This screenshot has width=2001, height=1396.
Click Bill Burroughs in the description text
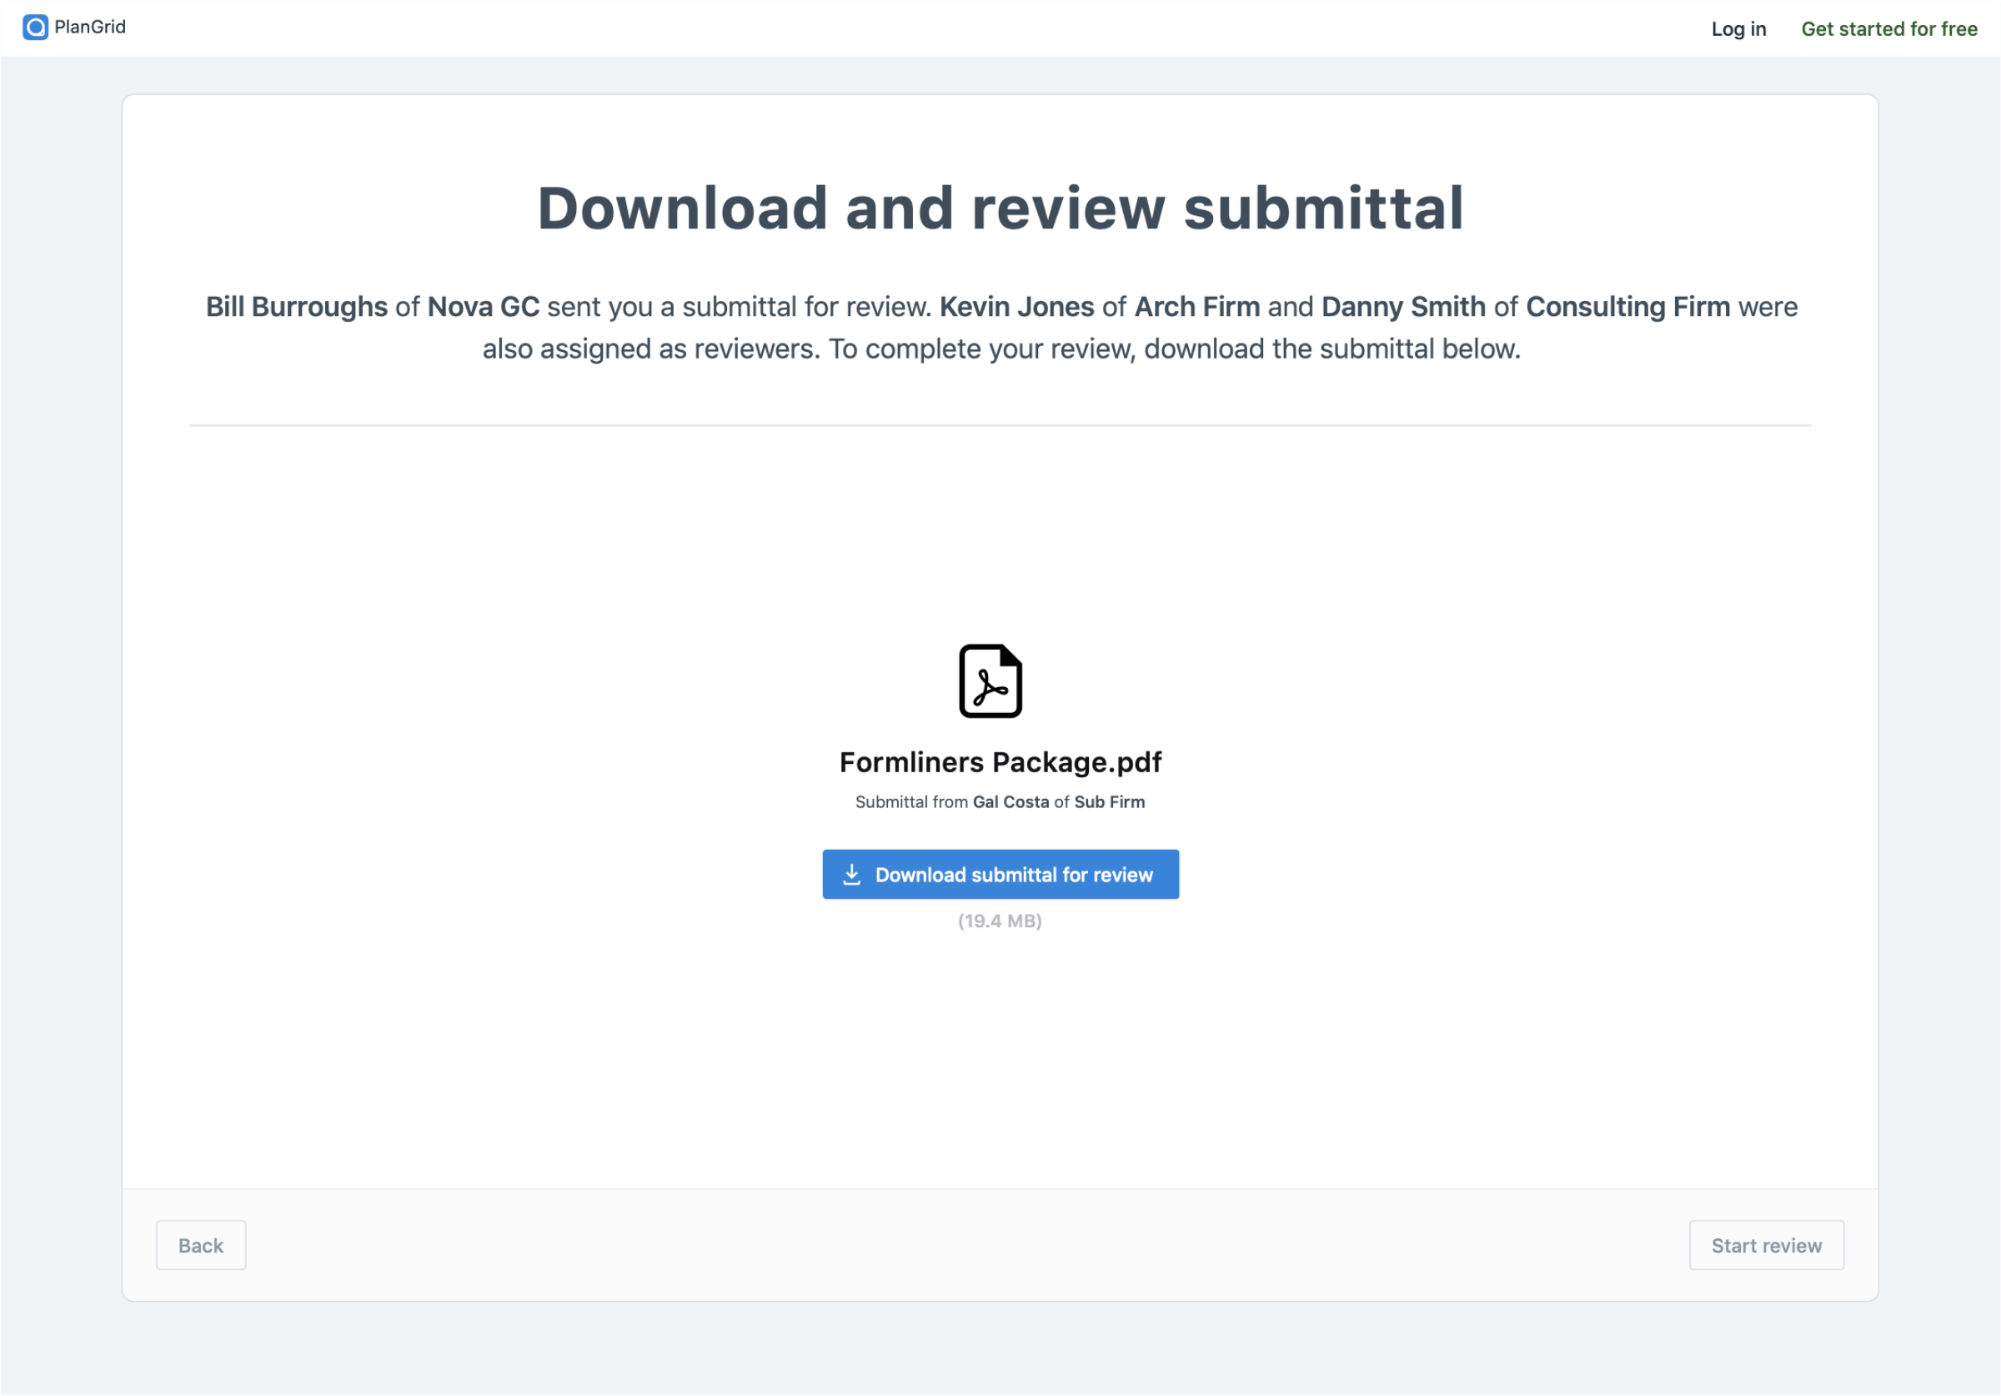pos(296,306)
